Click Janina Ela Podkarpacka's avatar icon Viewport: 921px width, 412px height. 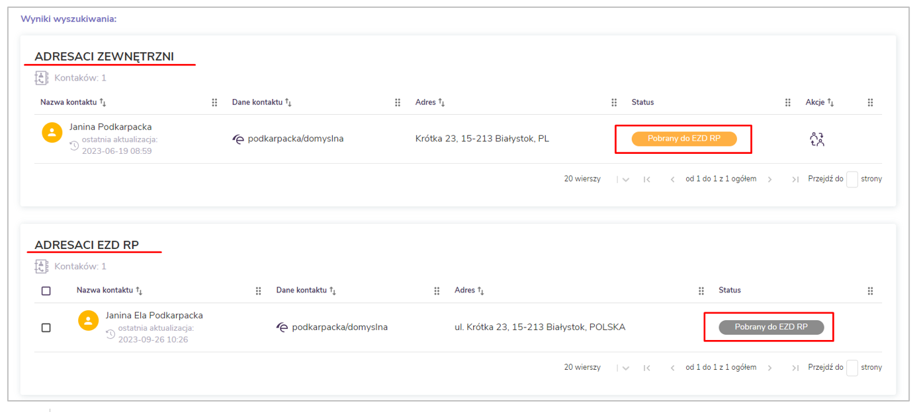tap(88, 321)
